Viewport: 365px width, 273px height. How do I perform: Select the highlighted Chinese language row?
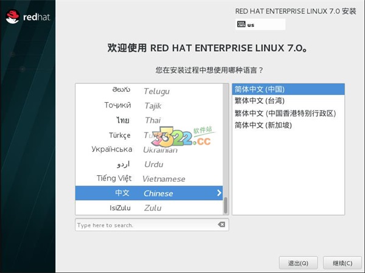[x=149, y=193]
